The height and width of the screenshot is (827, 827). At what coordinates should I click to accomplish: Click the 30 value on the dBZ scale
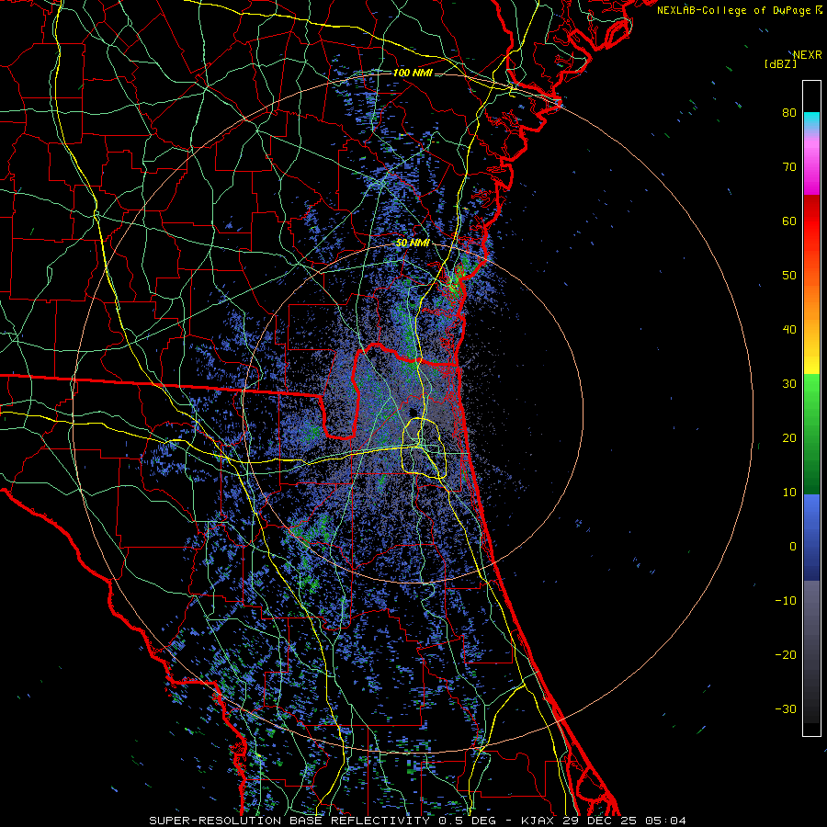pyautogui.click(x=789, y=384)
